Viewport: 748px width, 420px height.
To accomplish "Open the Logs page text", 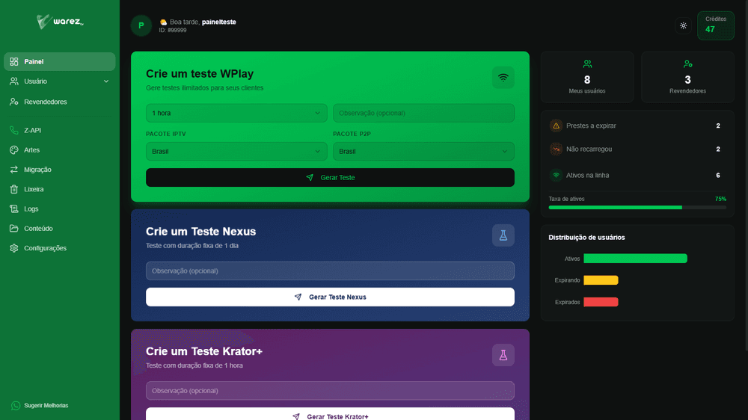I will click(31, 209).
